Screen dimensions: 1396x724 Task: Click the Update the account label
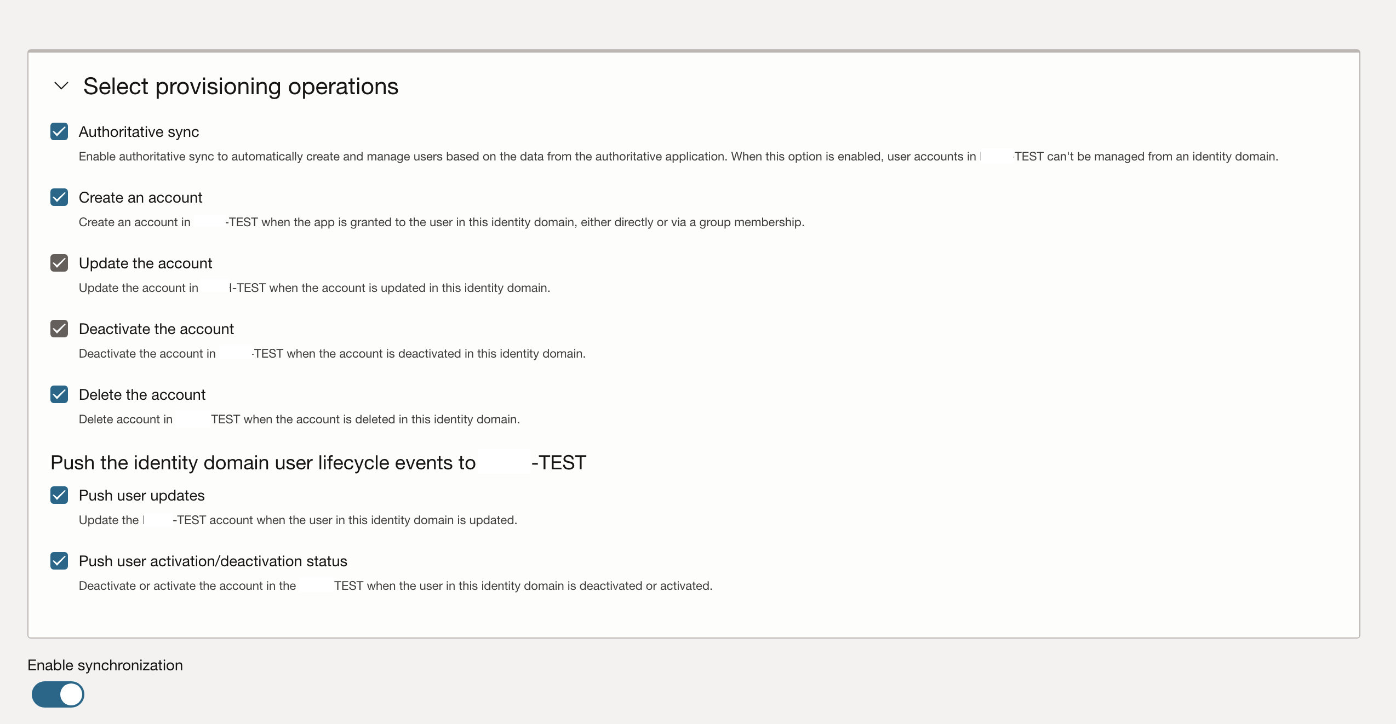(145, 263)
